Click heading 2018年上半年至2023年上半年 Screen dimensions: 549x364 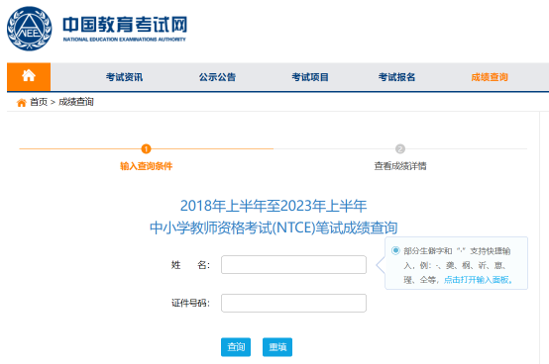tap(274, 206)
